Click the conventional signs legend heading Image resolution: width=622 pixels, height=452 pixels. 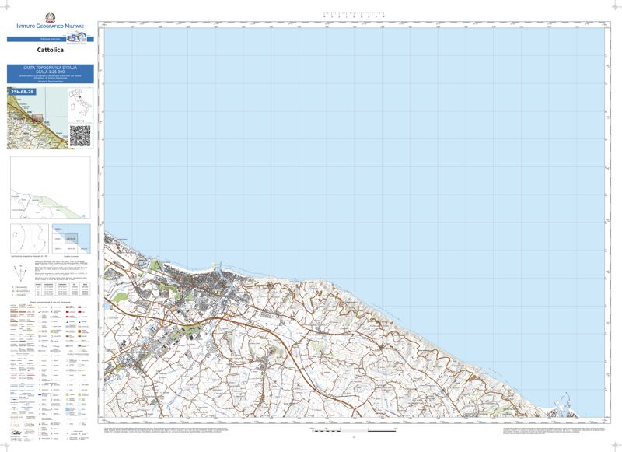click(x=51, y=303)
